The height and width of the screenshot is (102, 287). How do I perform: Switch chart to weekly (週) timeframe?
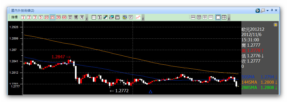coord(76,17)
